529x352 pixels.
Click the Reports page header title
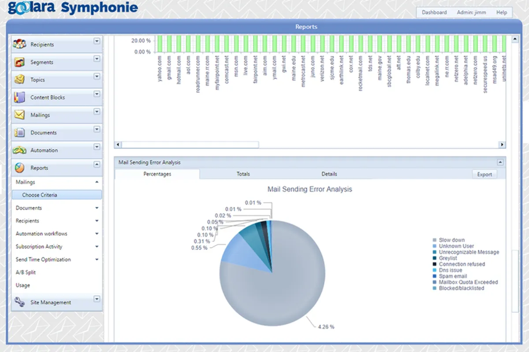pyautogui.click(x=306, y=27)
